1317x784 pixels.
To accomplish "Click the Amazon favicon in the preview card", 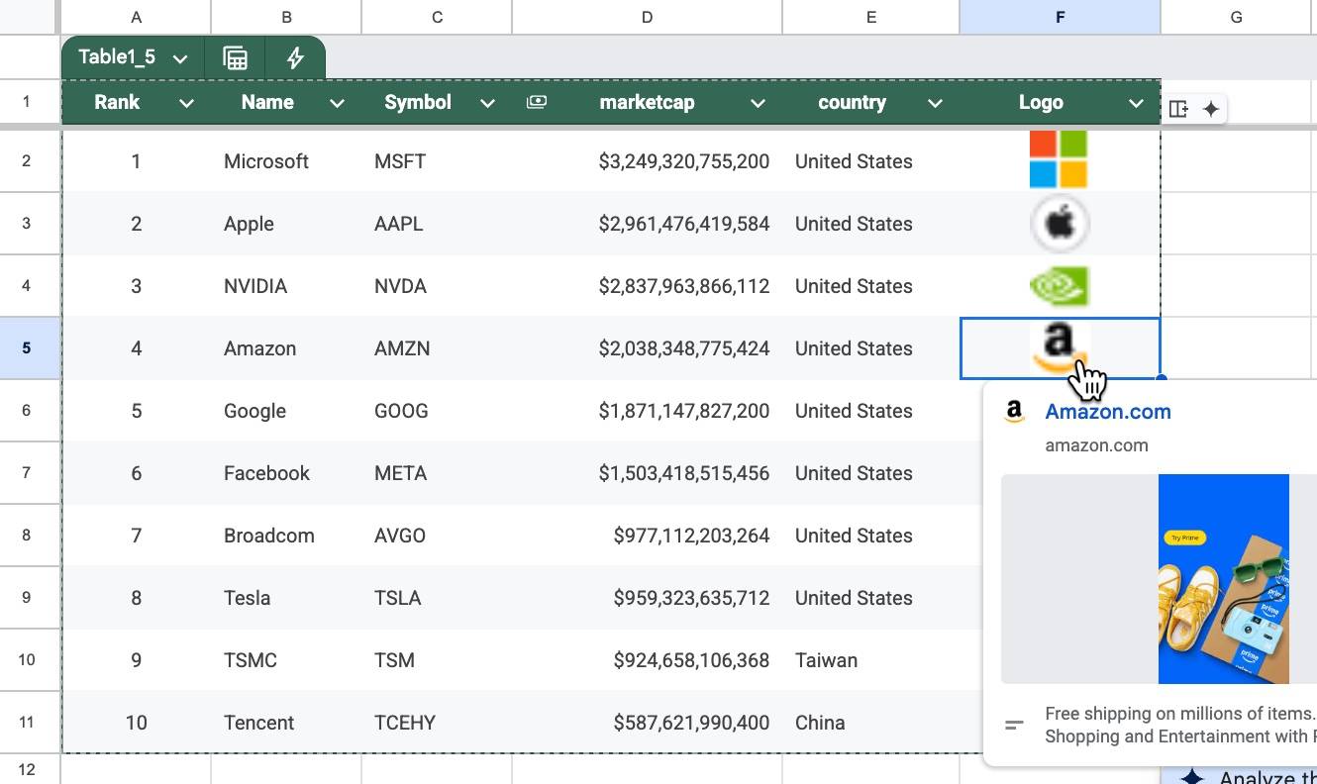I will tap(1014, 412).
